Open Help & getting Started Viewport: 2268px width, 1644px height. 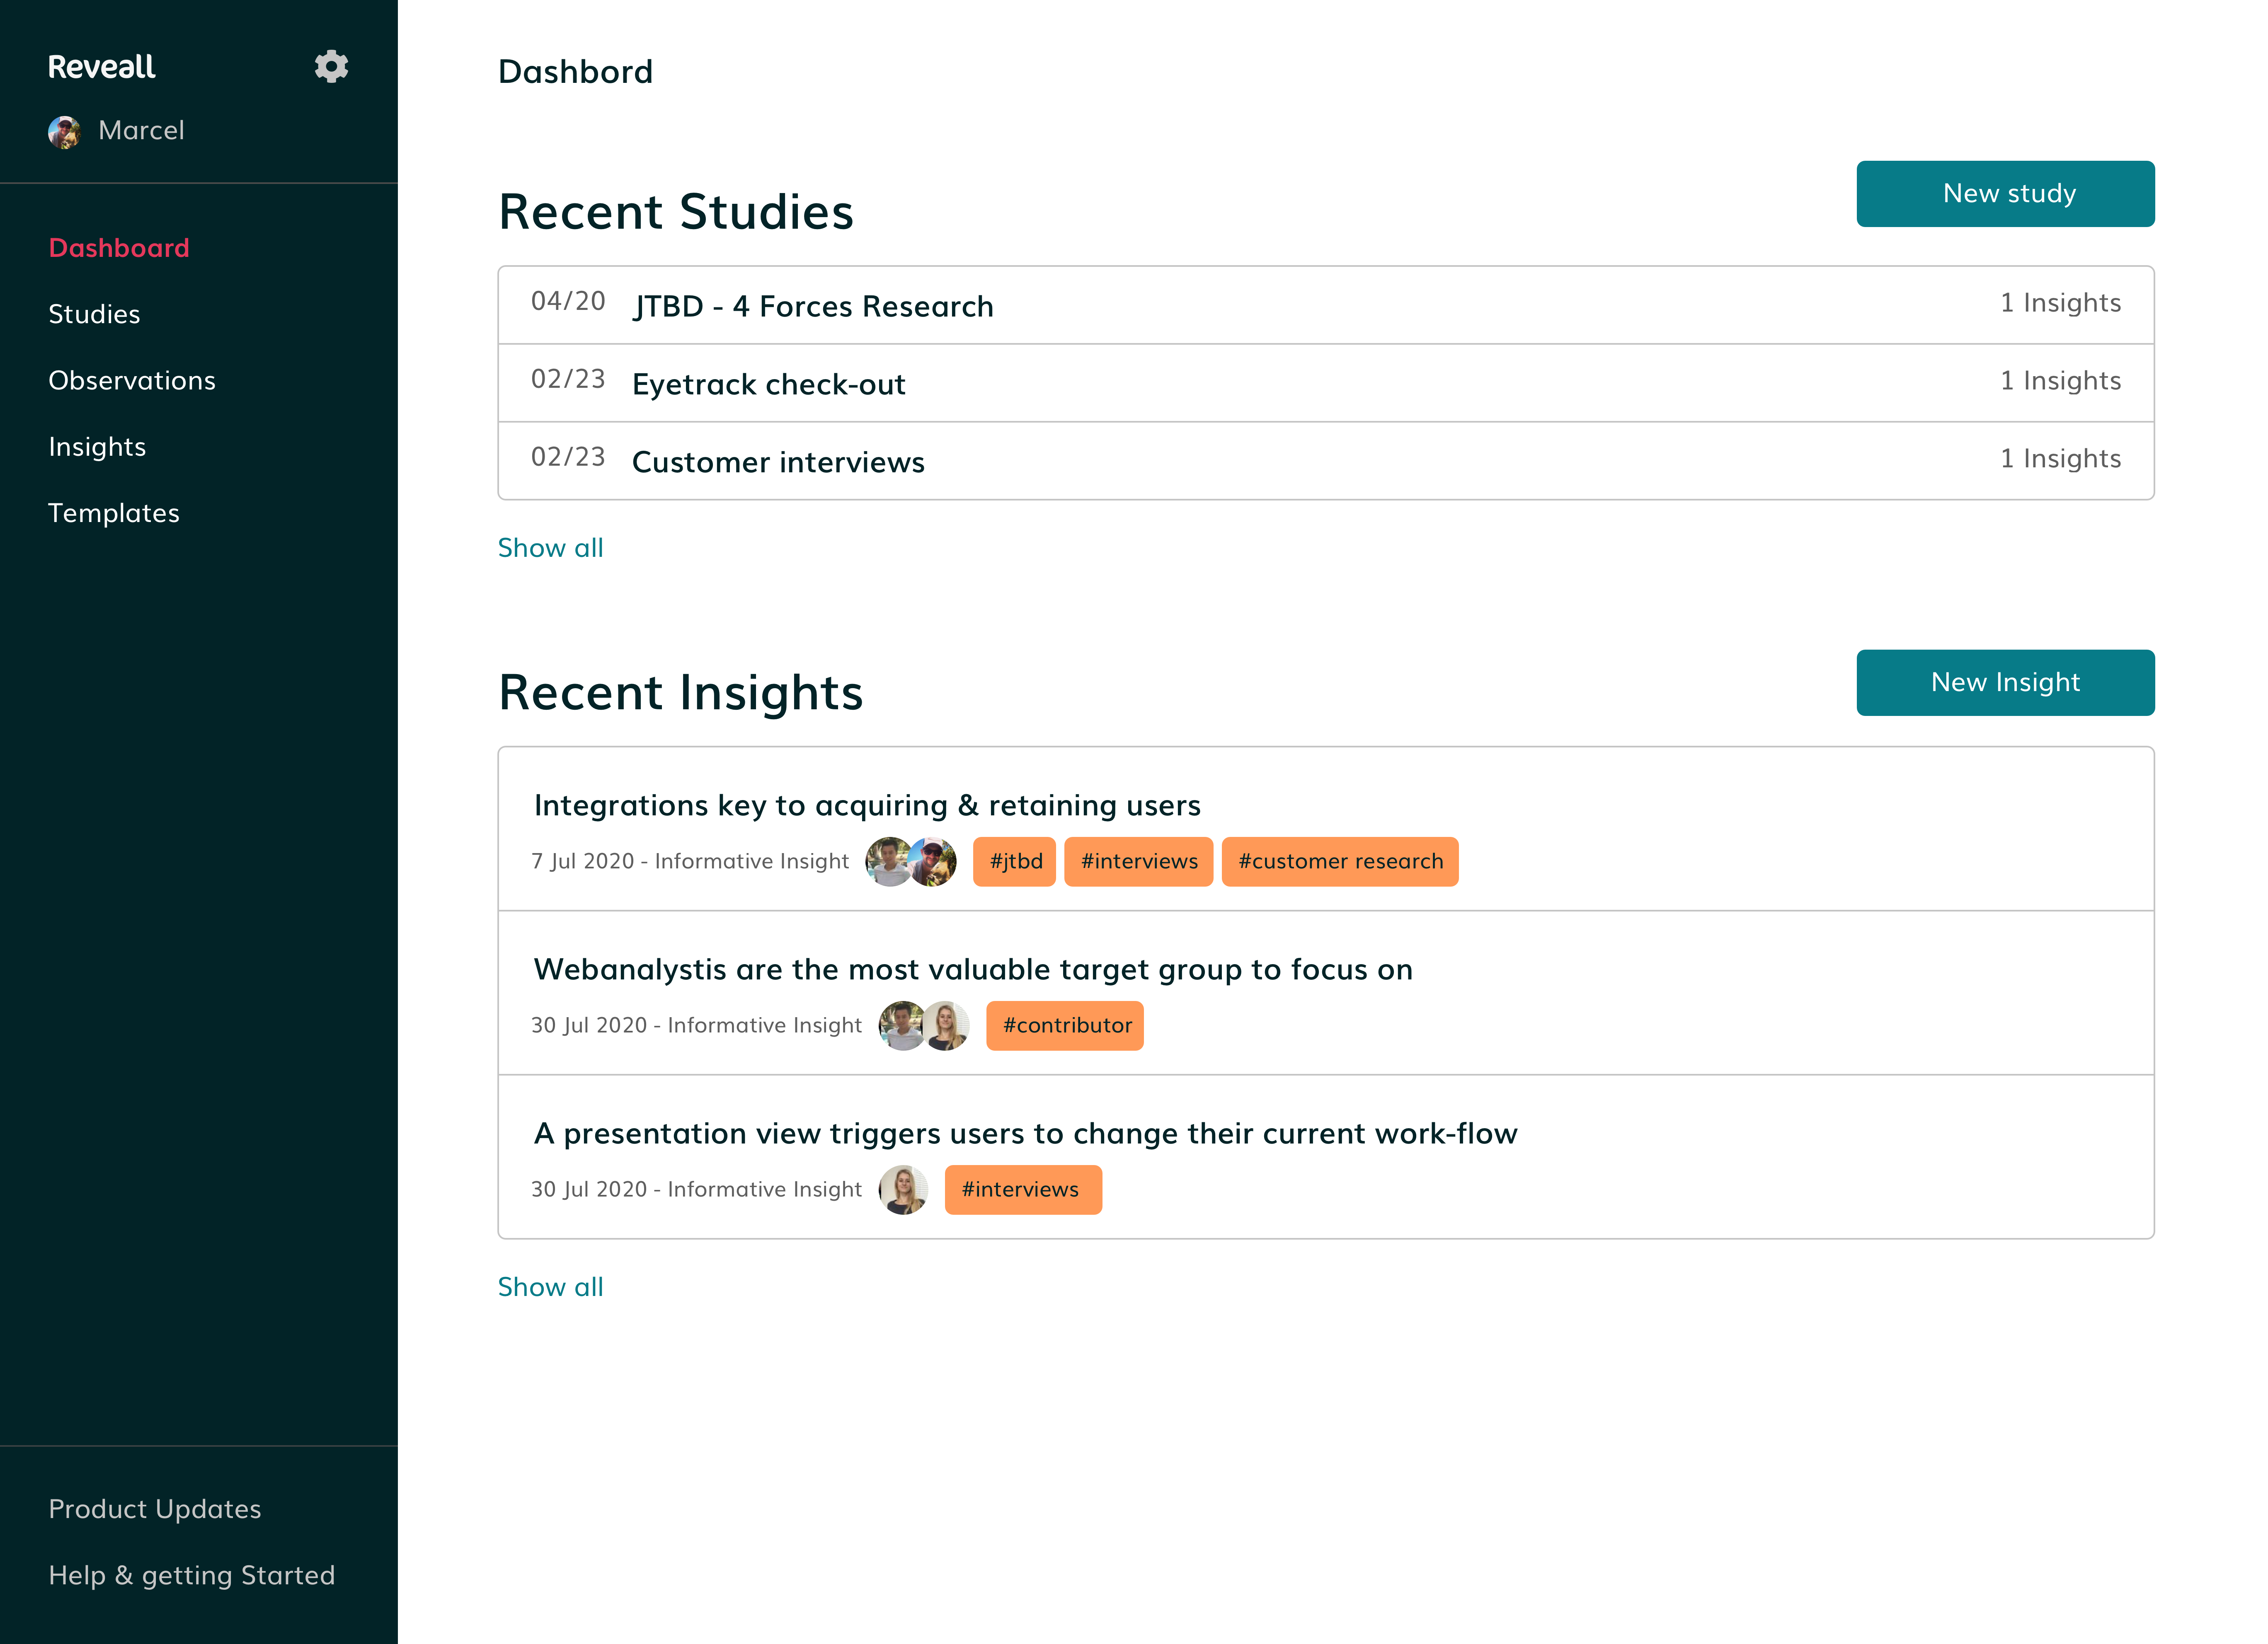(x=192, y=1575)
